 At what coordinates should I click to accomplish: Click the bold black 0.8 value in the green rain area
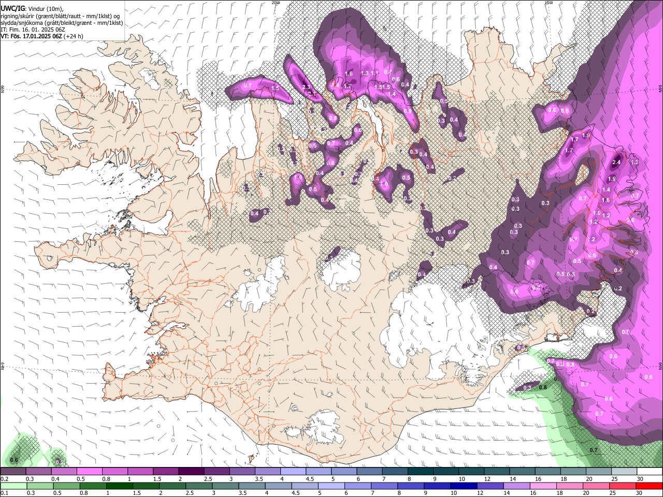[543, 387]
